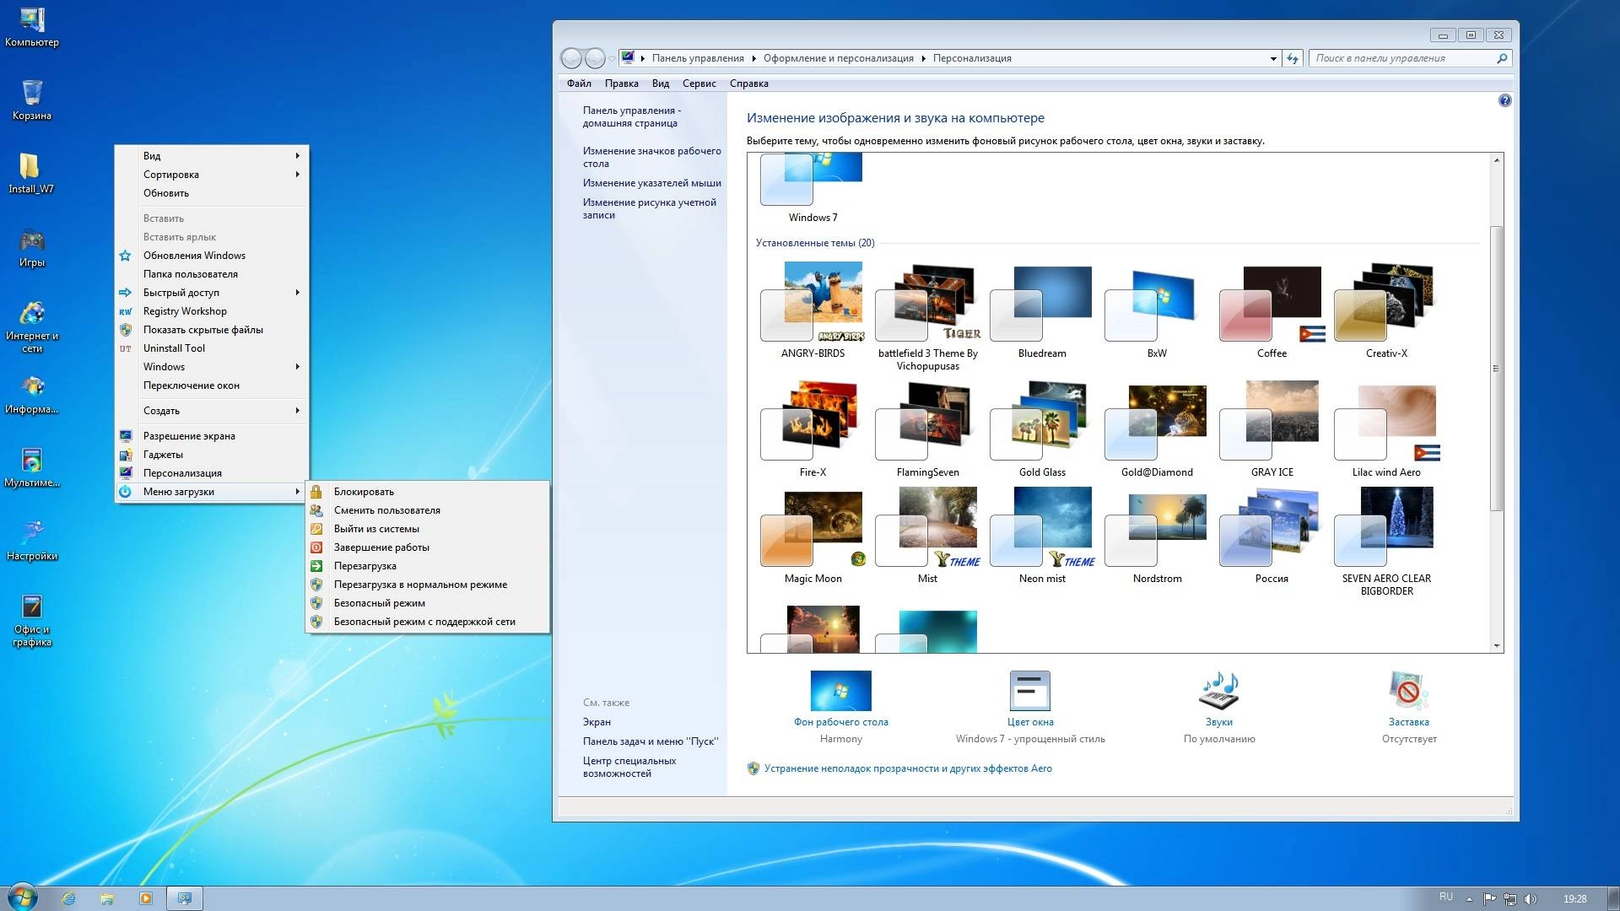Open Настройки desktop icon
This screenshot has width=1620, height=911.
click(32, 541)
